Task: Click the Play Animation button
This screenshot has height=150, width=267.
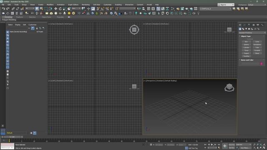Action: pos(212,145)
